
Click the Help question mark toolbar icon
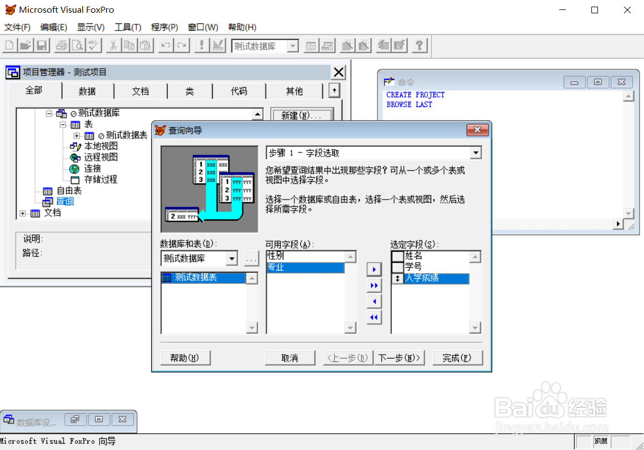[x=420, y=45]
